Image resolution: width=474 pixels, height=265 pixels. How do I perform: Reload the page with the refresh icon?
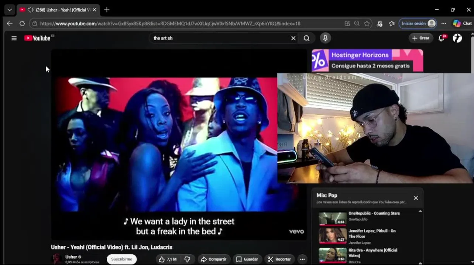coord(22,23)
